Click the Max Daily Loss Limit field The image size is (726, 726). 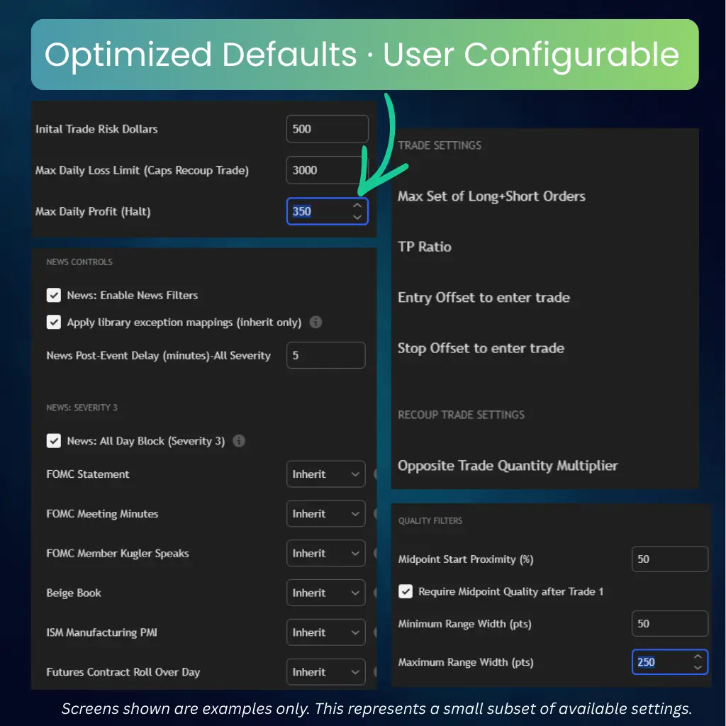[328, 170]
